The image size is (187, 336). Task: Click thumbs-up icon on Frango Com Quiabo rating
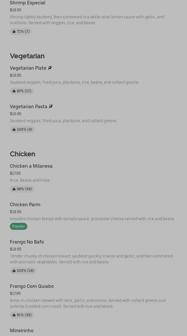[x=14, y=315]
